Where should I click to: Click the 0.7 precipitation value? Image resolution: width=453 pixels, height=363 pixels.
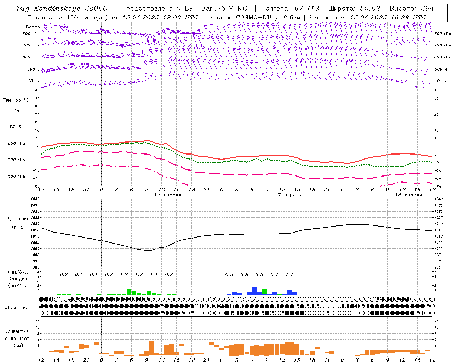[x=274, y=274]
